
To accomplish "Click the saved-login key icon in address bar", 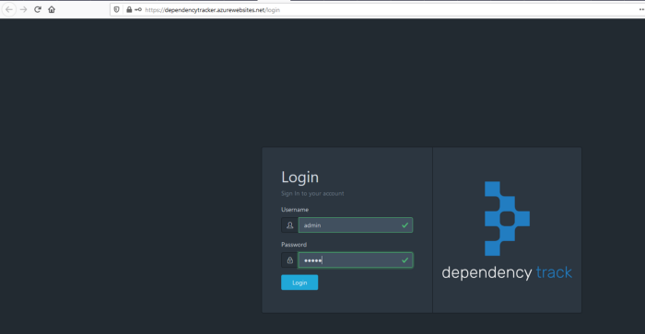I will click(138, 9).
